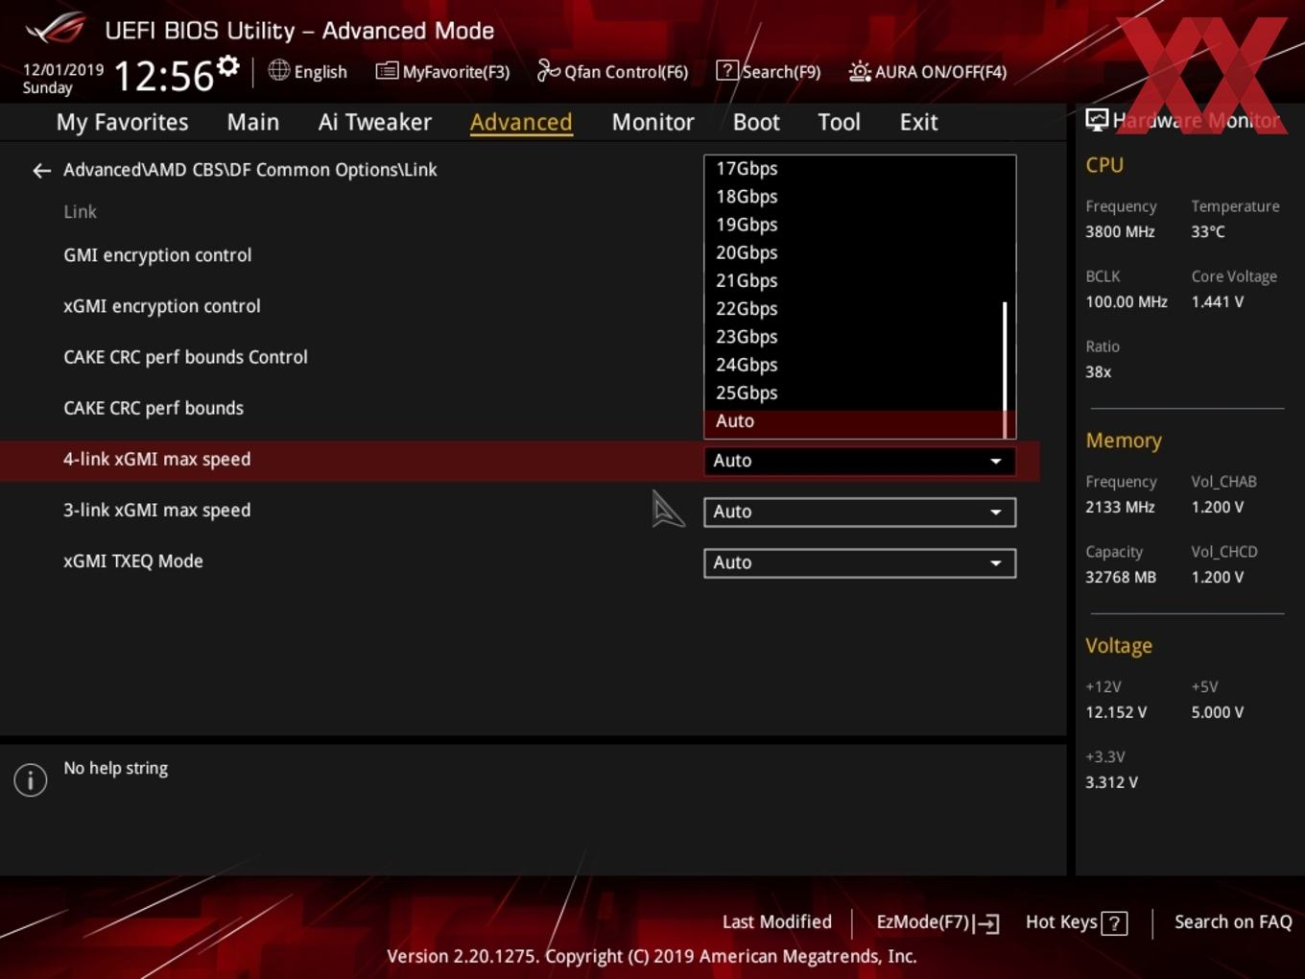Click memory capacity value 32768 MB
The image size is (1305, 979).
click(x=1120, y=577)
